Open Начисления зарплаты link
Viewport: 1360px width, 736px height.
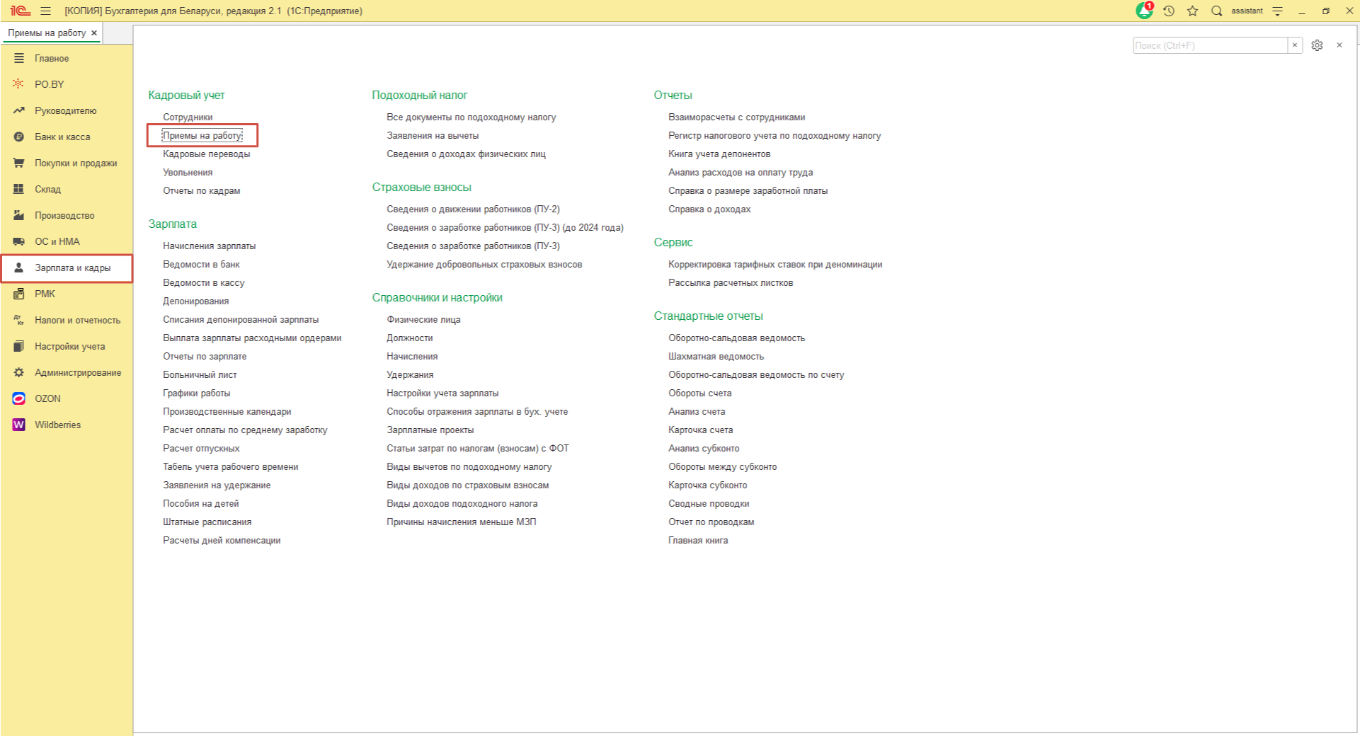tap(210, 246)
